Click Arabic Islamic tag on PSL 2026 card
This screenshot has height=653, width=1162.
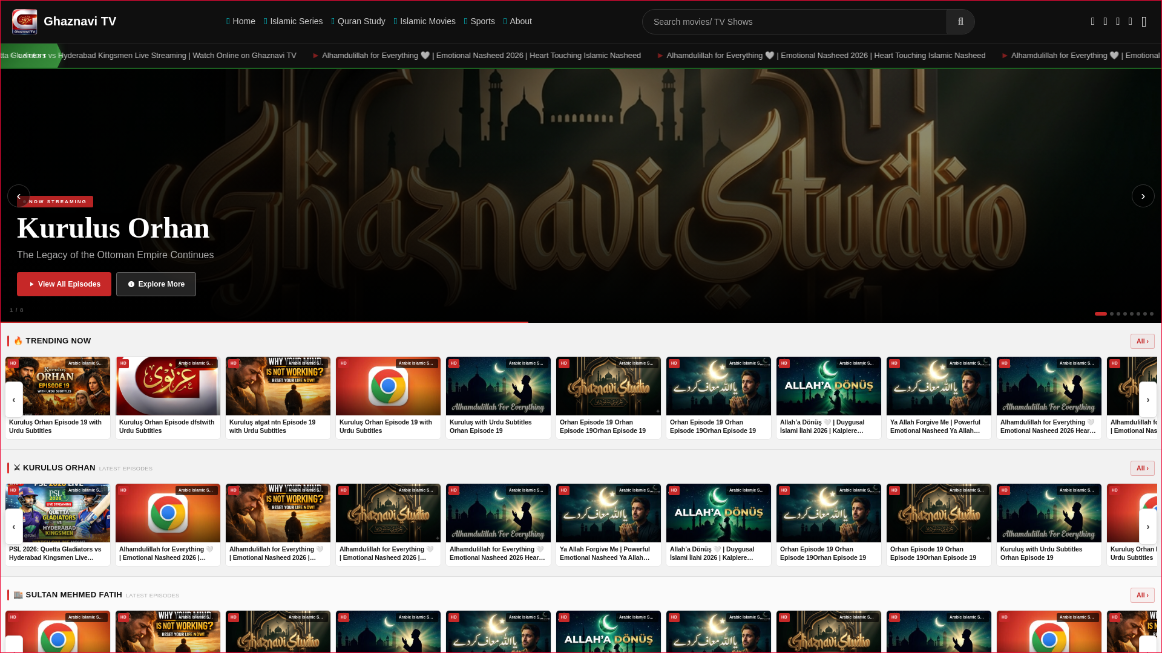85,490
